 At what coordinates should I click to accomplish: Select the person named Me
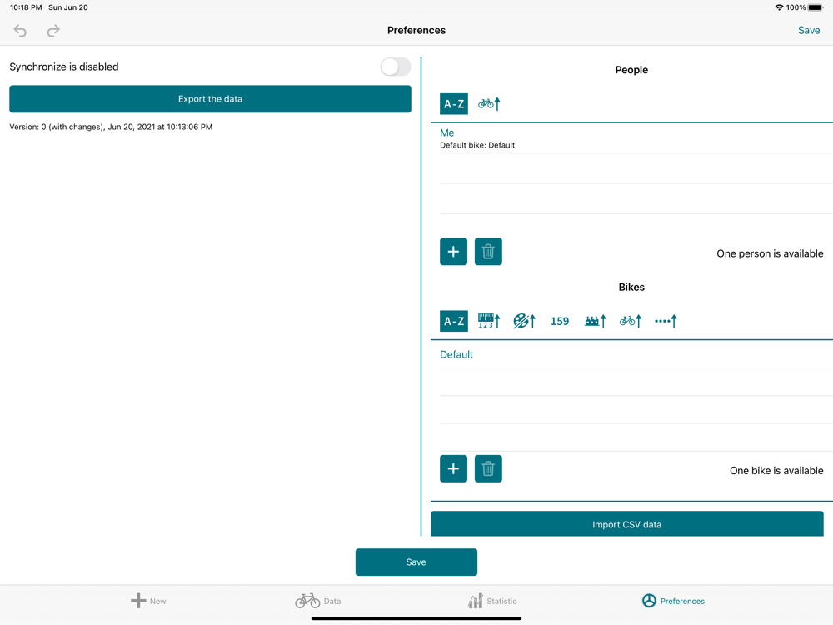[636, 138]
